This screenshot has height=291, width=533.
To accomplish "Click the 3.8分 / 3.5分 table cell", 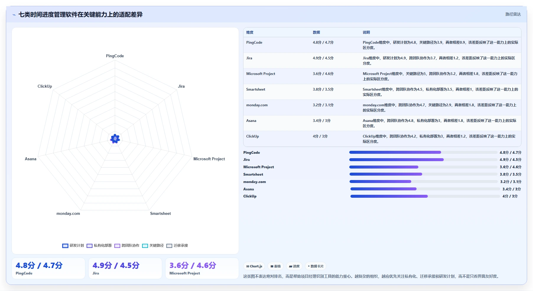I will coord(323,89).
